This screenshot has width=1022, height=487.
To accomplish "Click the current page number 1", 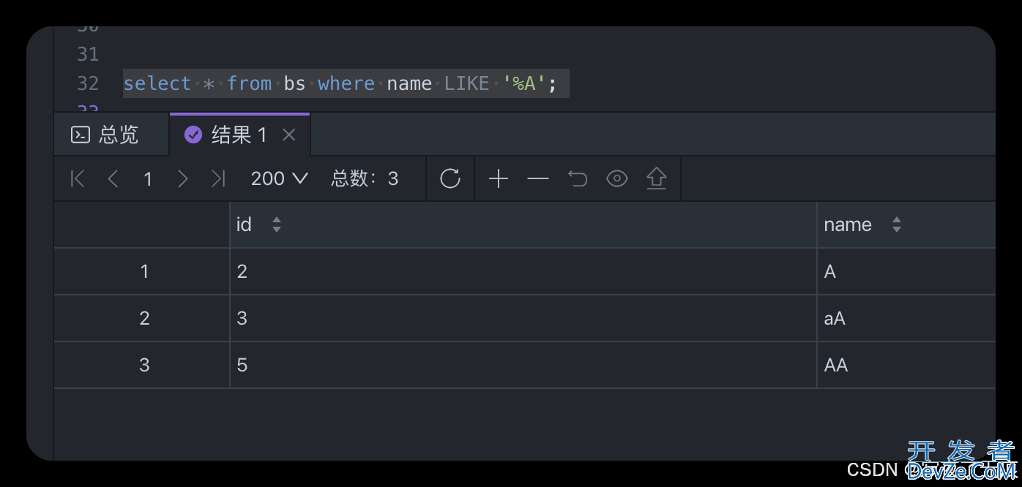I will pos(148,179).
